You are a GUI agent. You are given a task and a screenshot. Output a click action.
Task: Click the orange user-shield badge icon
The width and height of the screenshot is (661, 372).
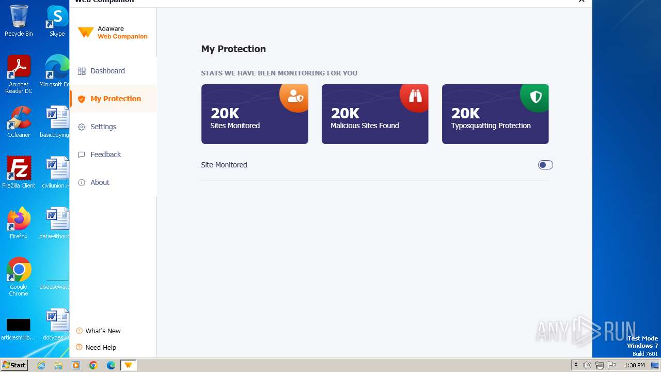pyautogui.click(x=295, y=97)
